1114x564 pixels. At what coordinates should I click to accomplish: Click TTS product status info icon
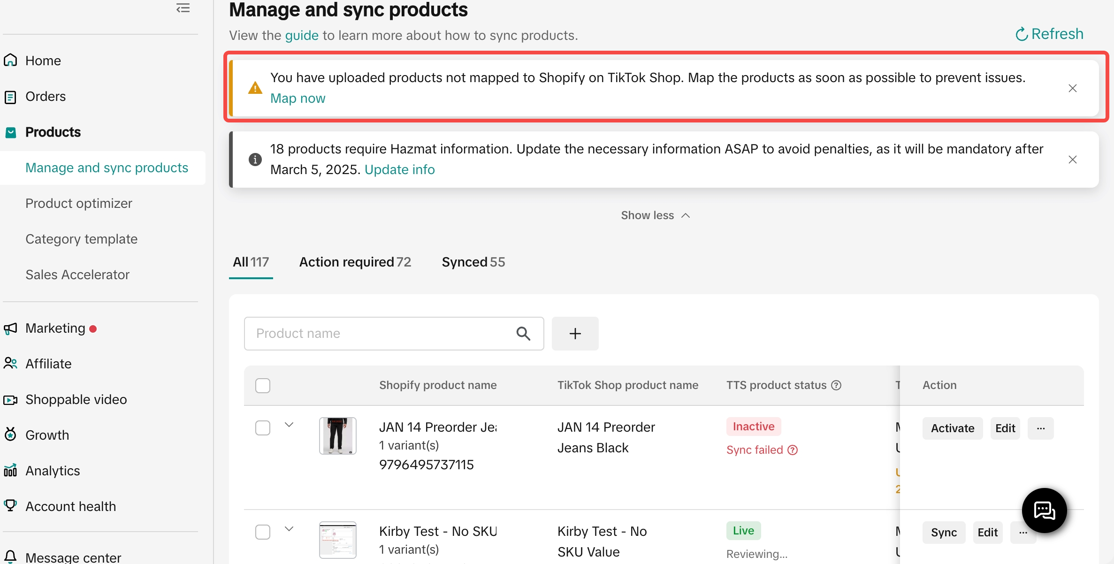[836, 385]
